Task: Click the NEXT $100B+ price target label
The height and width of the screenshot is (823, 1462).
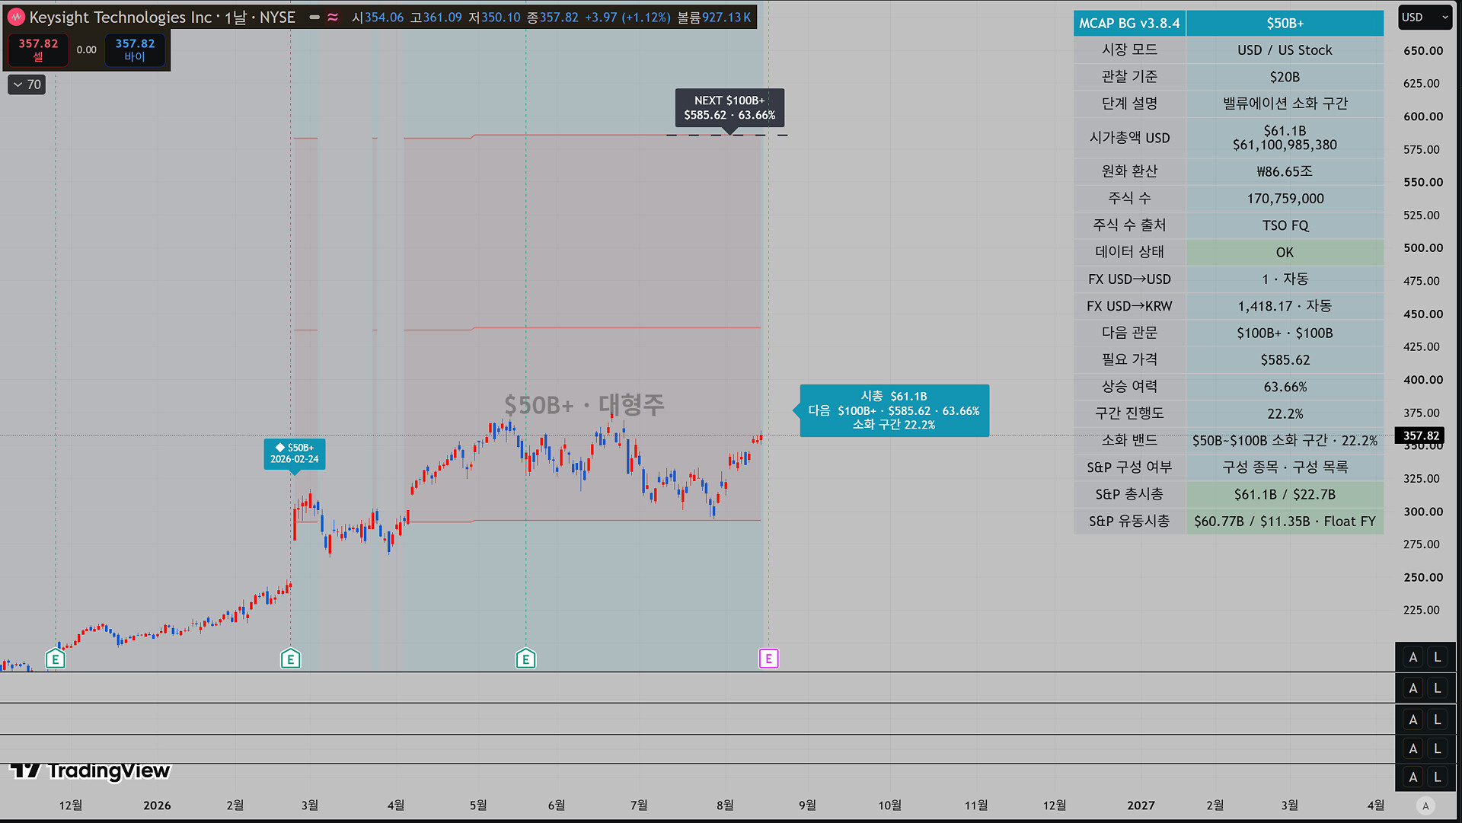Action: coord(729,108)
